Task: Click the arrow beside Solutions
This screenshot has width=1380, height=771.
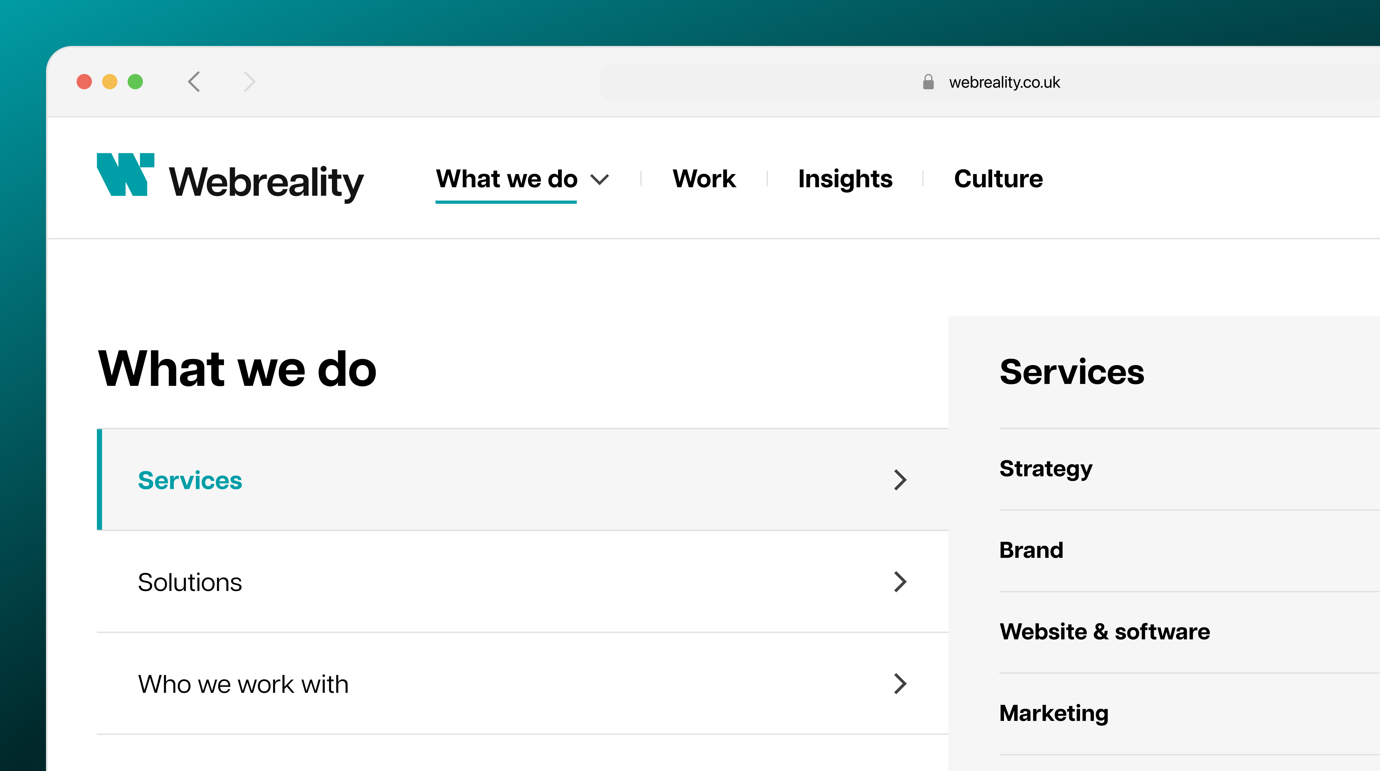Action: tap(901, 581)
